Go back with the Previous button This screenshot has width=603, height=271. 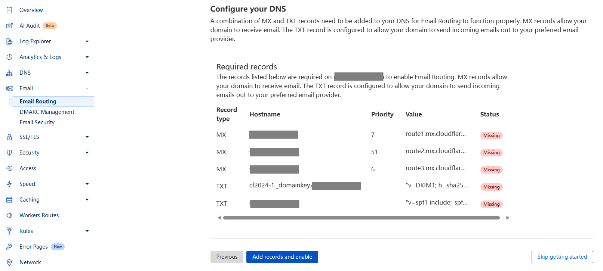(x=227, y=257)
